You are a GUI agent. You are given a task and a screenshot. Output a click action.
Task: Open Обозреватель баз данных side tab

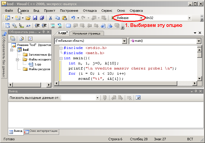click(x=4, y=55)
